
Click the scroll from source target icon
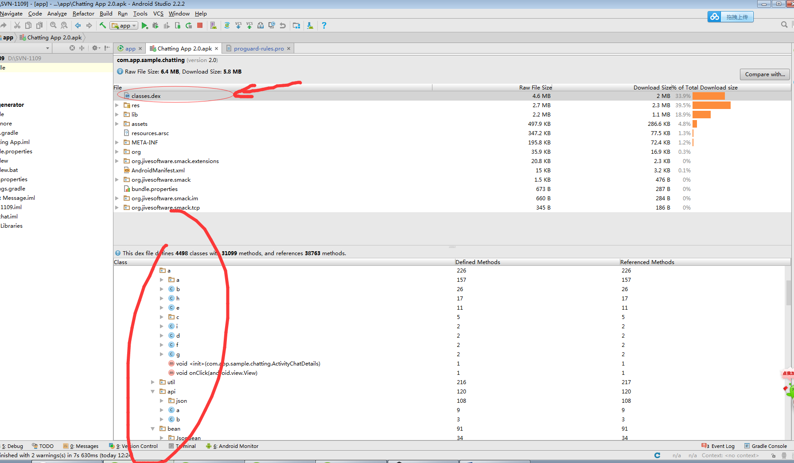pyautogui.click(x=72, y=48)
